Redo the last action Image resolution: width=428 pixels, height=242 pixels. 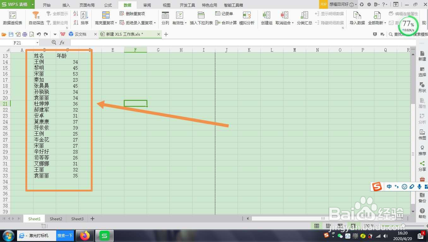click(46, 34)
